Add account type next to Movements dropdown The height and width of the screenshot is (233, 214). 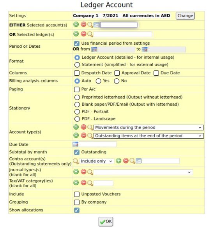pyautogui.click(x=76, y=127)
